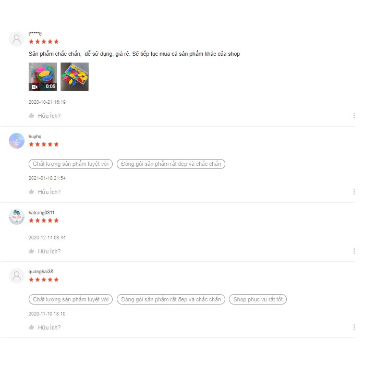Open three-dot menu for huyhq's review
Viewport: 365px width, 365px height.
pyautogui.click(x=354, y=192)
